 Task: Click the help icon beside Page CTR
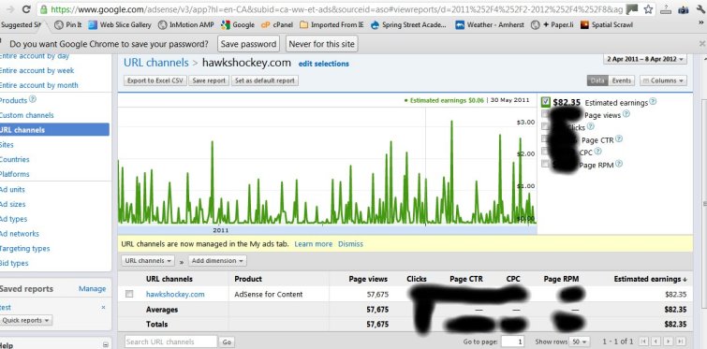point(619,139)
